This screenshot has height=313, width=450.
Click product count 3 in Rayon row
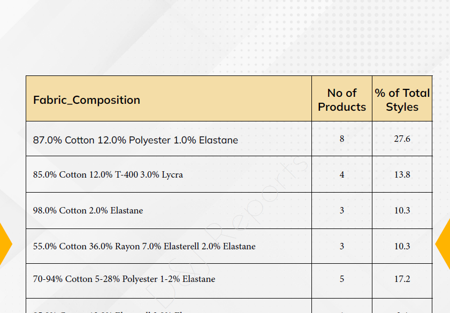click(342, 246)
